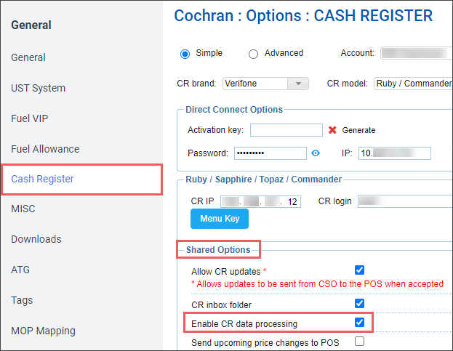Viewport: 453px width, 351px height.
Task: Show password with the eye icon
Action: coord(316,153)
